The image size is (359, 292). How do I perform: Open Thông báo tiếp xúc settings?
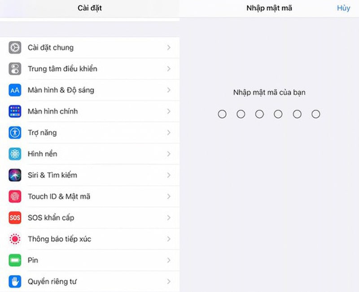(59, 239)
